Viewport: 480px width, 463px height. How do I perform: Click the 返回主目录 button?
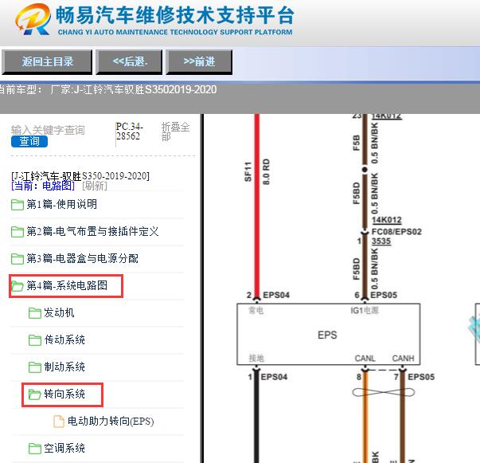coord(47,62)
